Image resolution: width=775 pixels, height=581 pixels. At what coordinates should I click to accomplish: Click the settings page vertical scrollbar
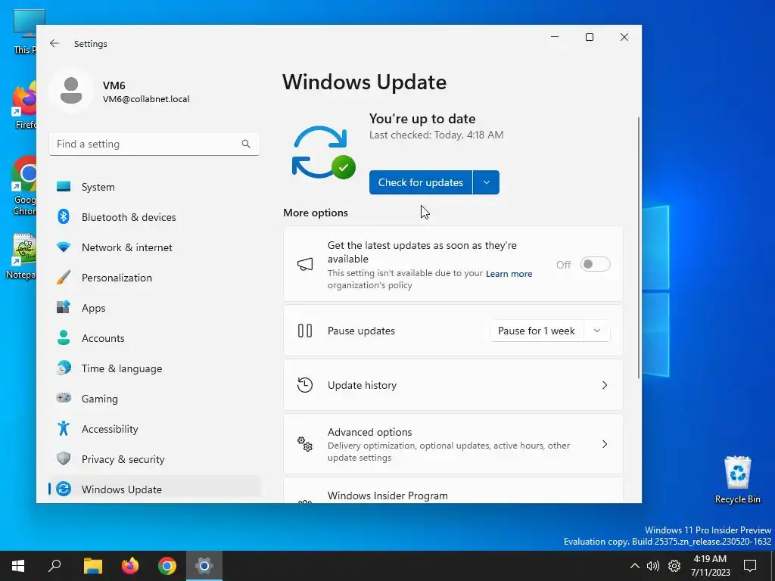(x=638, y=247)
